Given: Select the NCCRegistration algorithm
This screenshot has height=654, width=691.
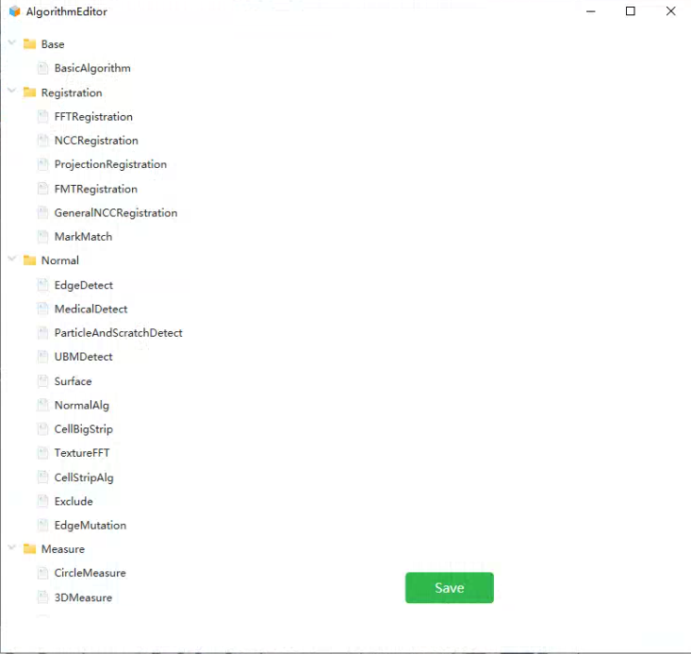Looking at the screenshot, I should click(x=96, y=141).
